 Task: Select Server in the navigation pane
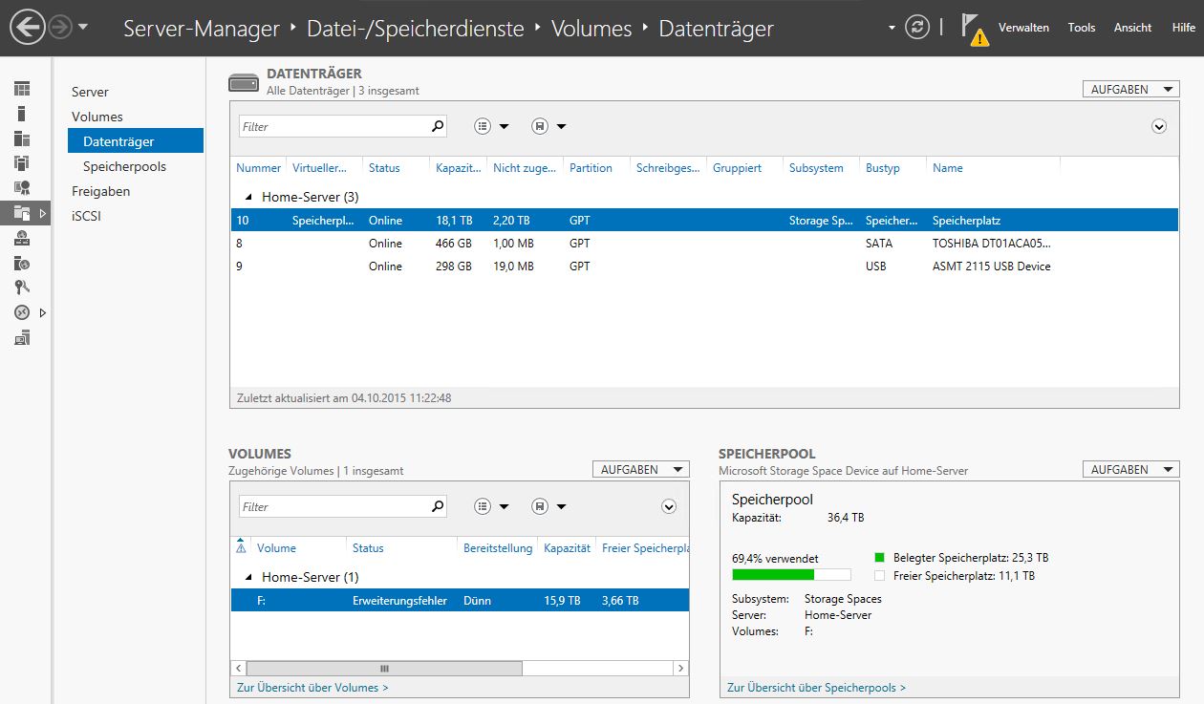[90, 92]
